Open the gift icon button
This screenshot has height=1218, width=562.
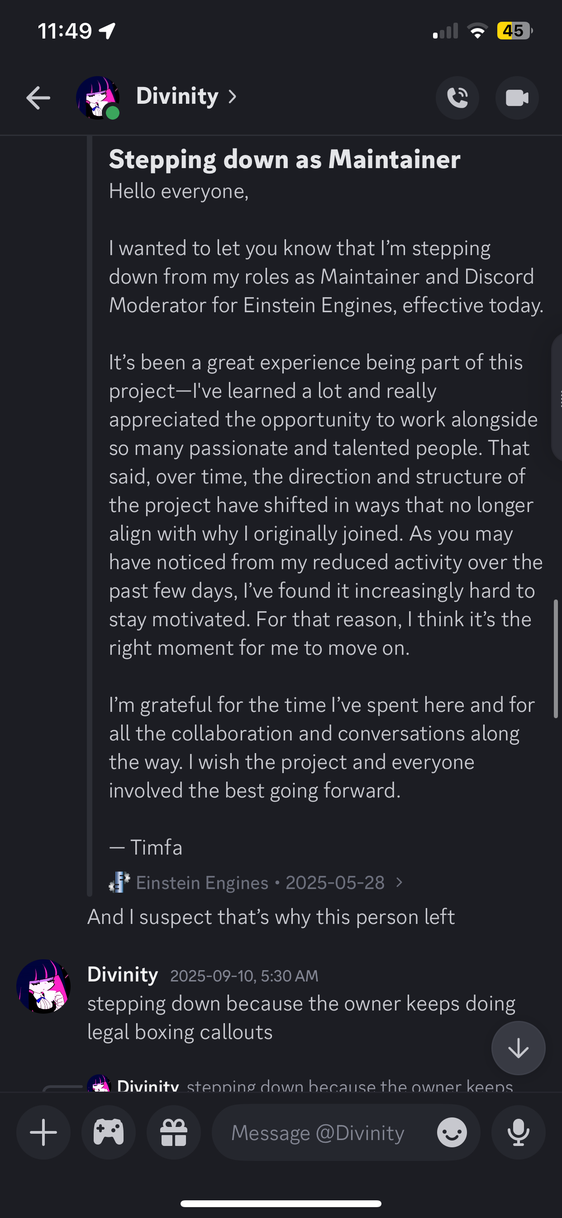click(x=174, y=1132)
